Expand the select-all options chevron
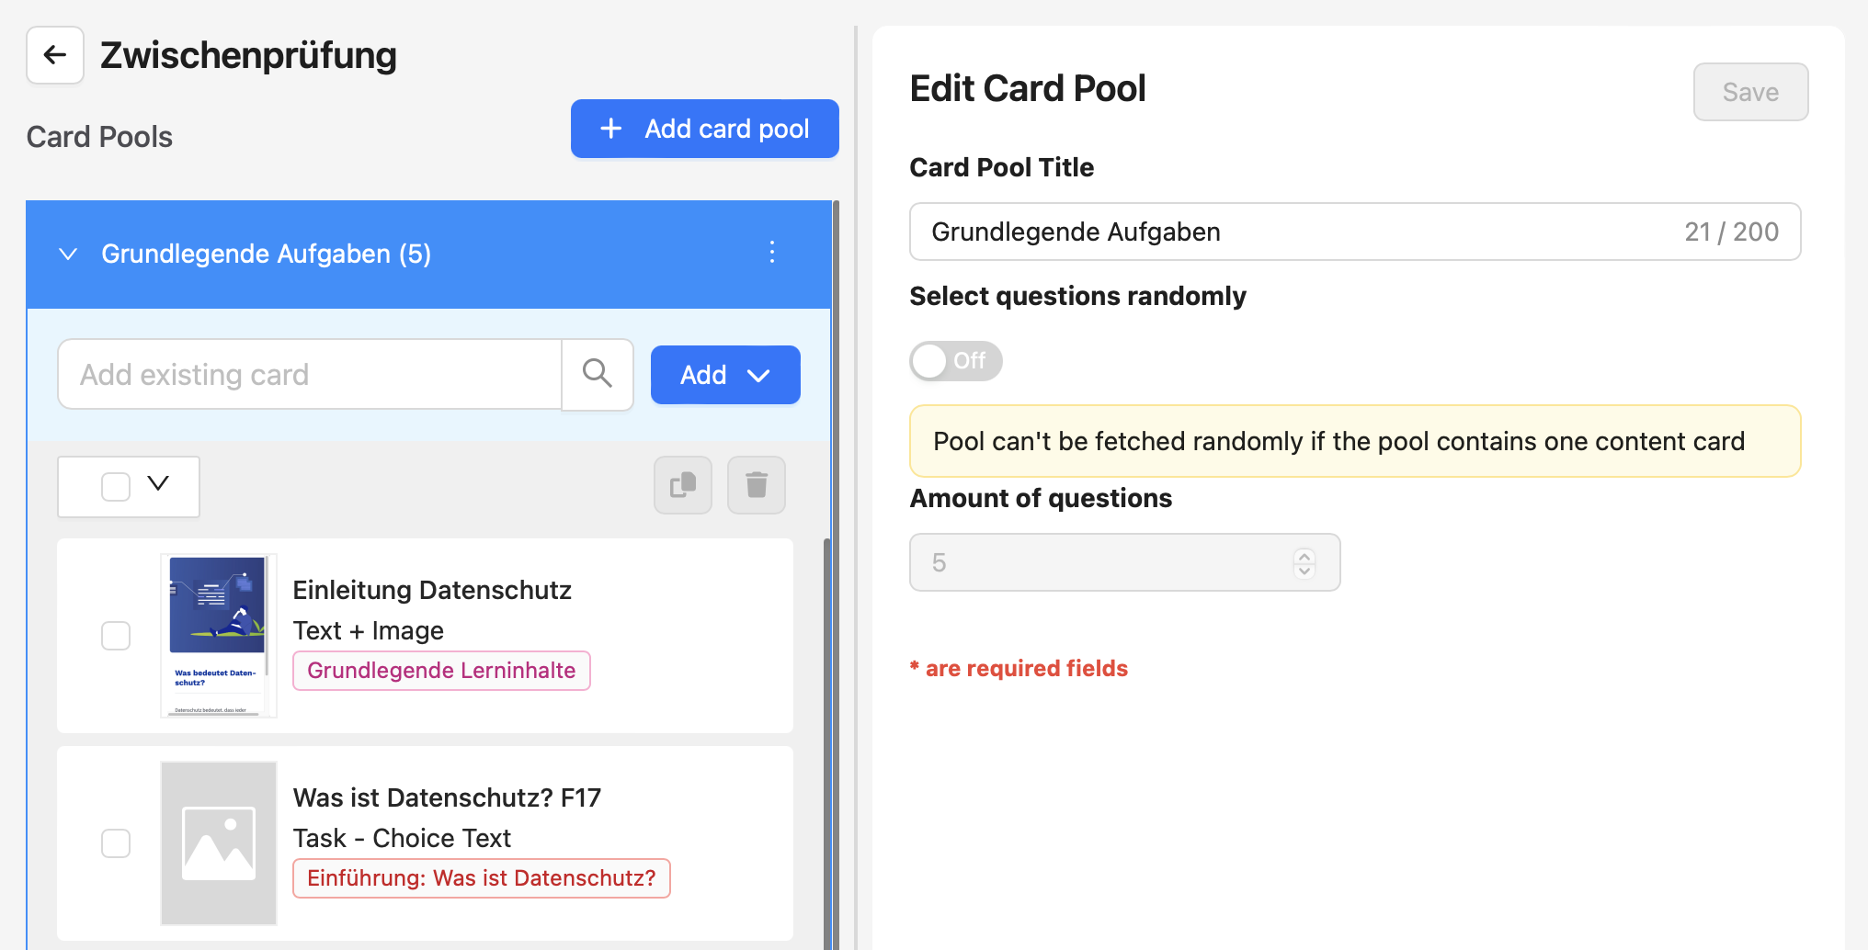1868x950 pixels. pos(158,483)
